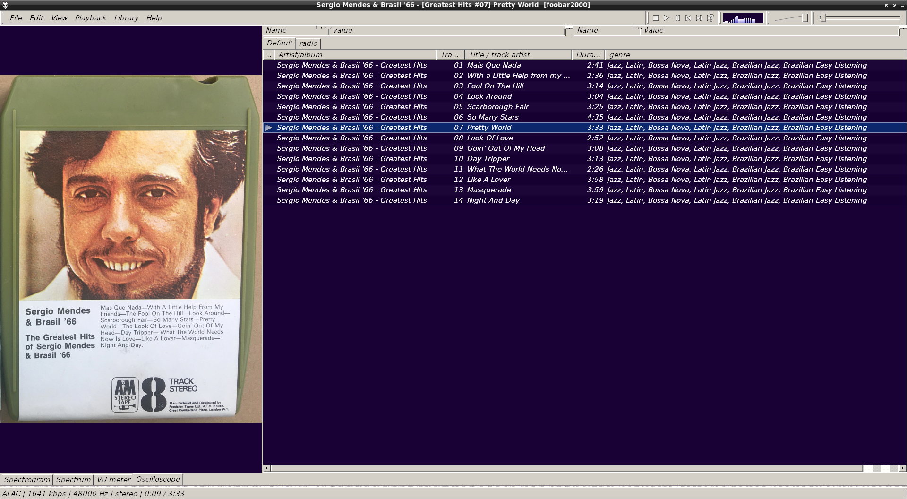Open the View menu

[x=59, y=18]
